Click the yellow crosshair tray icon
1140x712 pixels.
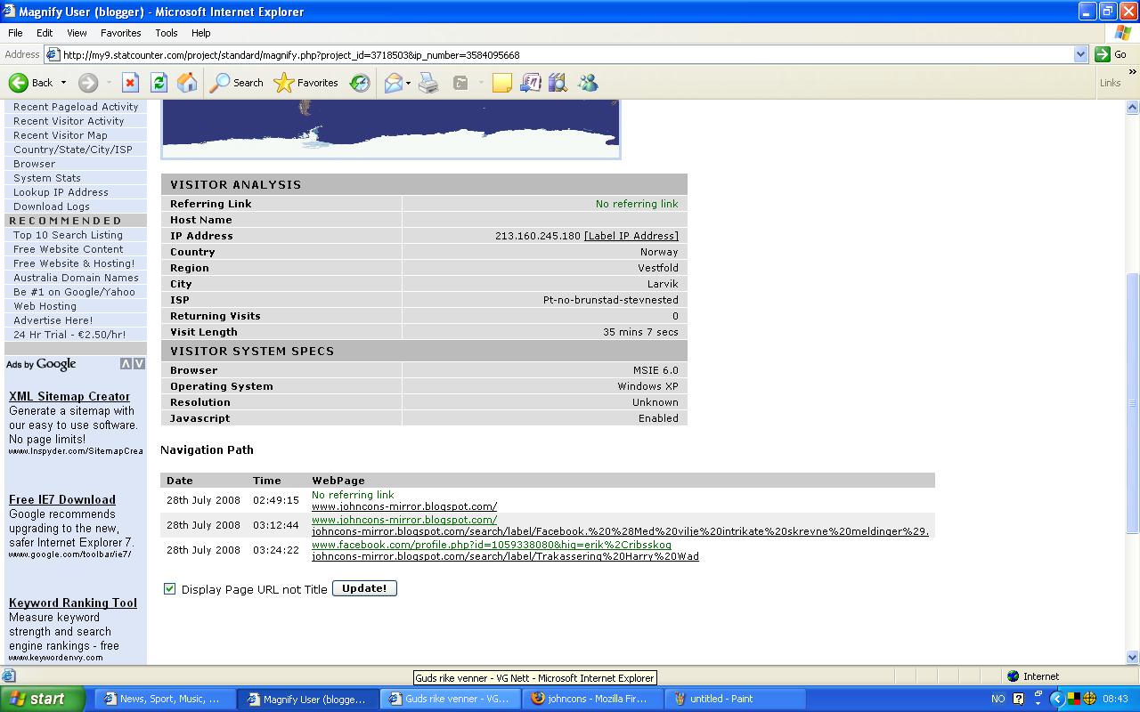tap(1089, 699)
